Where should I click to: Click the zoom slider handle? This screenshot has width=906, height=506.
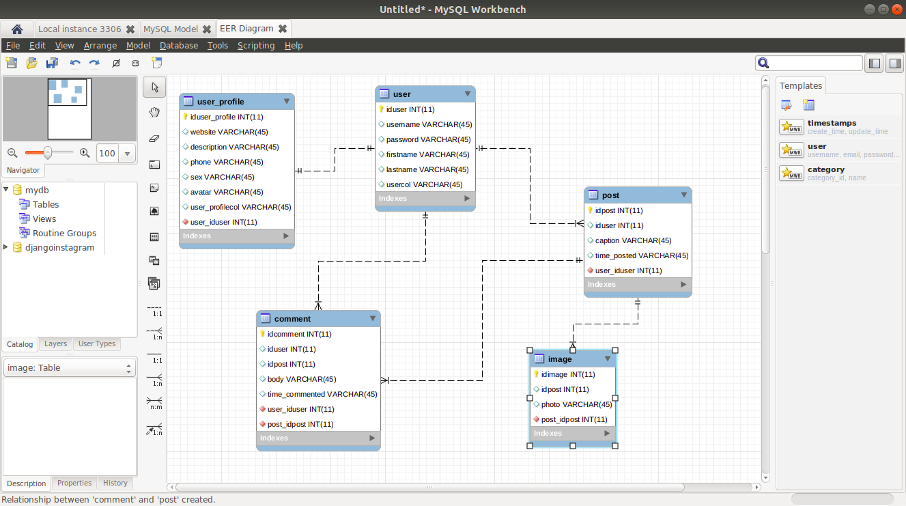(x=48, y=153)
